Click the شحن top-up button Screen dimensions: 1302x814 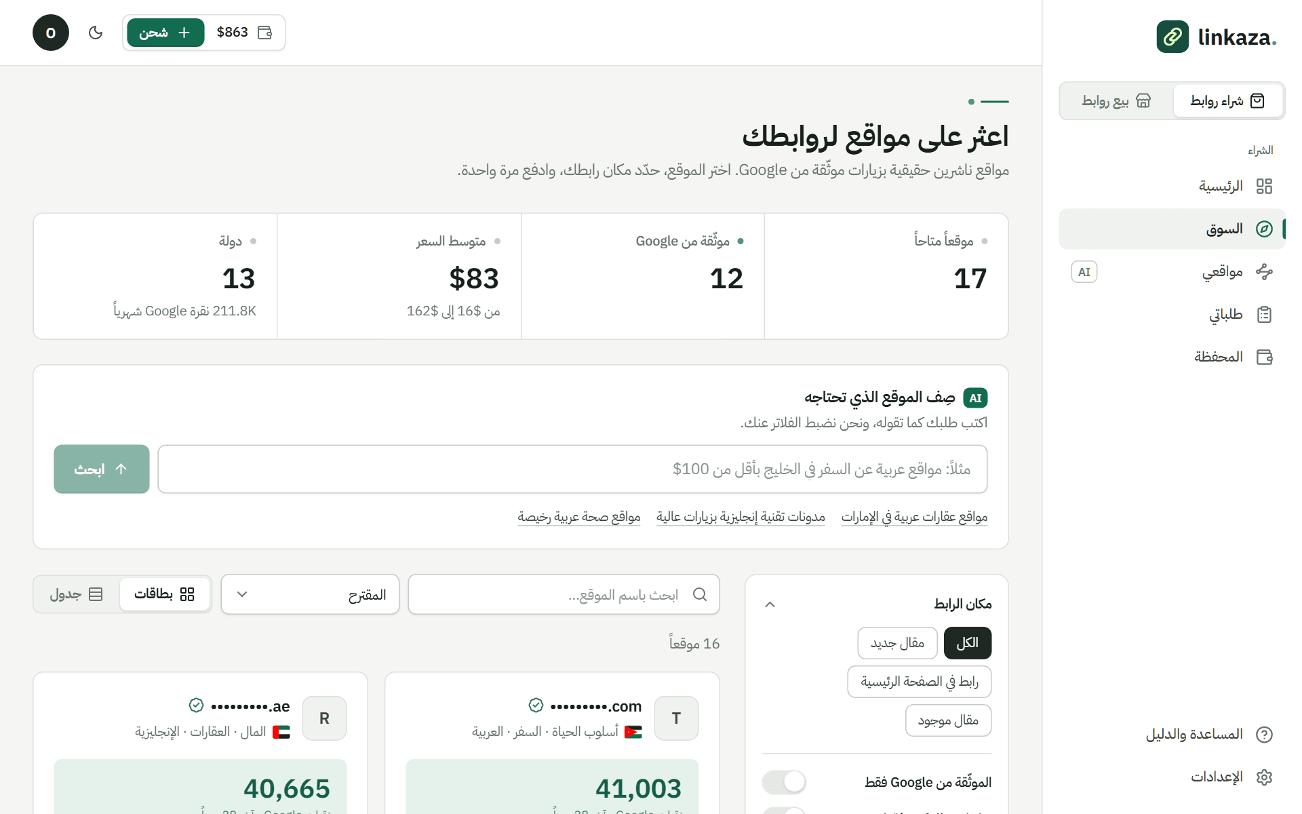pos(165,33)
